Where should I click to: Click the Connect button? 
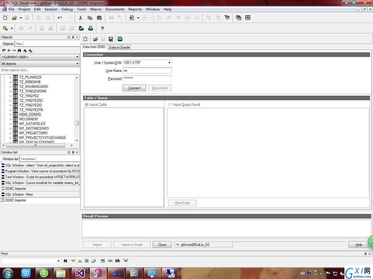point(134,88)
